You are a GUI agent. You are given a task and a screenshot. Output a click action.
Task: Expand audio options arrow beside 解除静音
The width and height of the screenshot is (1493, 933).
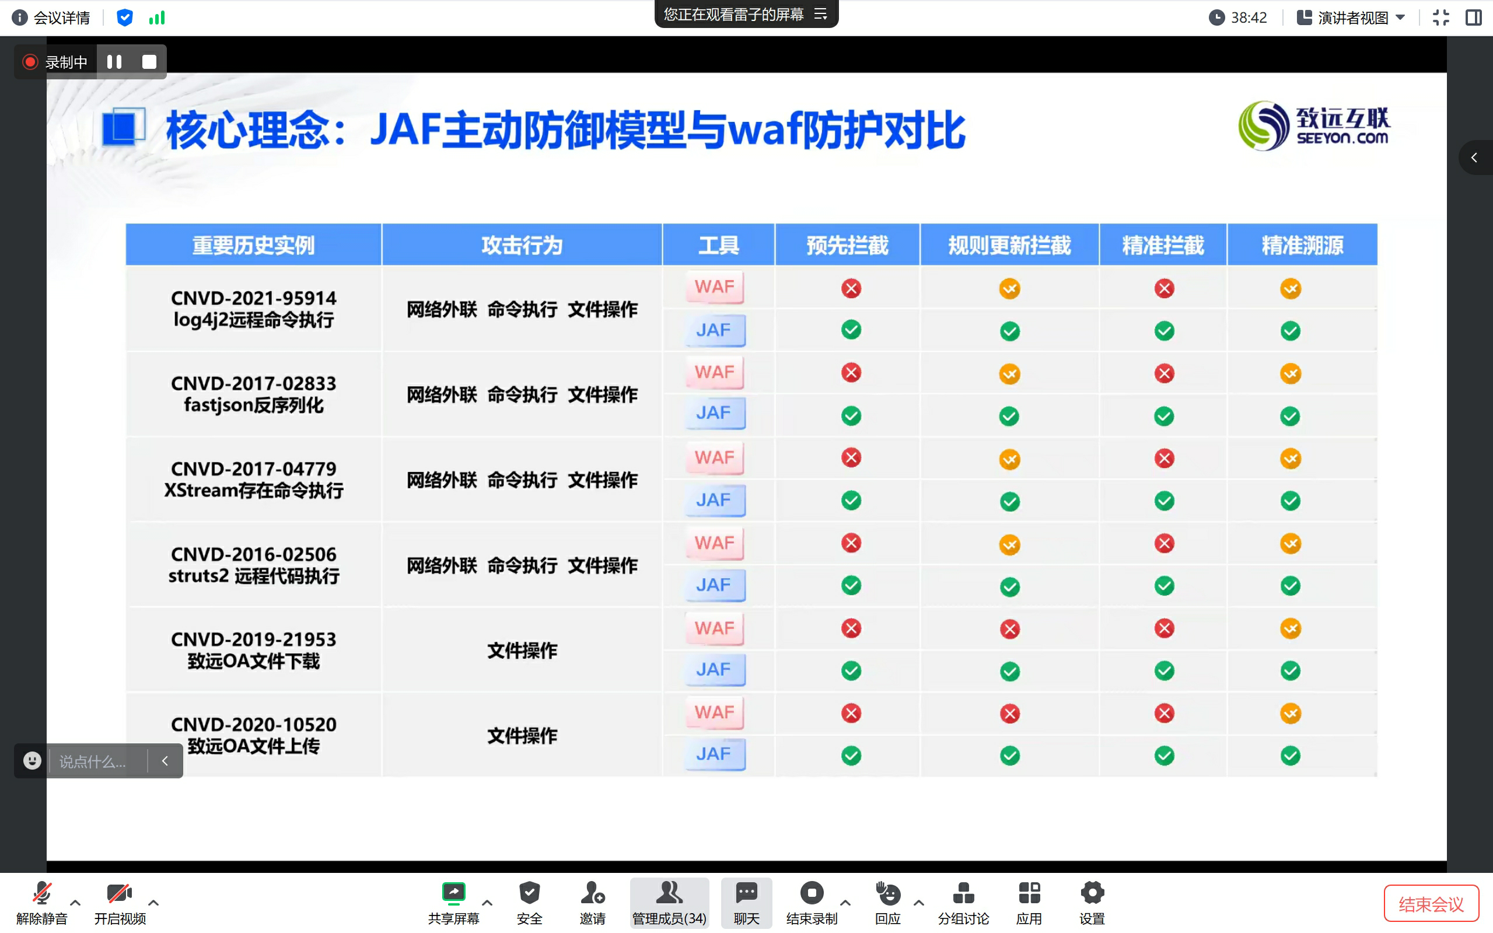click(x=75, y=902)
